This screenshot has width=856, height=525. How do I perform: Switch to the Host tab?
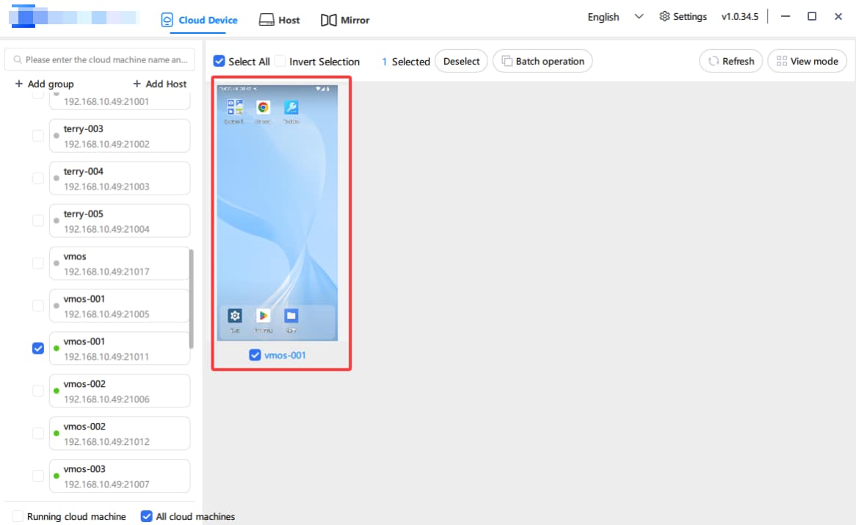tap(280, 20)
